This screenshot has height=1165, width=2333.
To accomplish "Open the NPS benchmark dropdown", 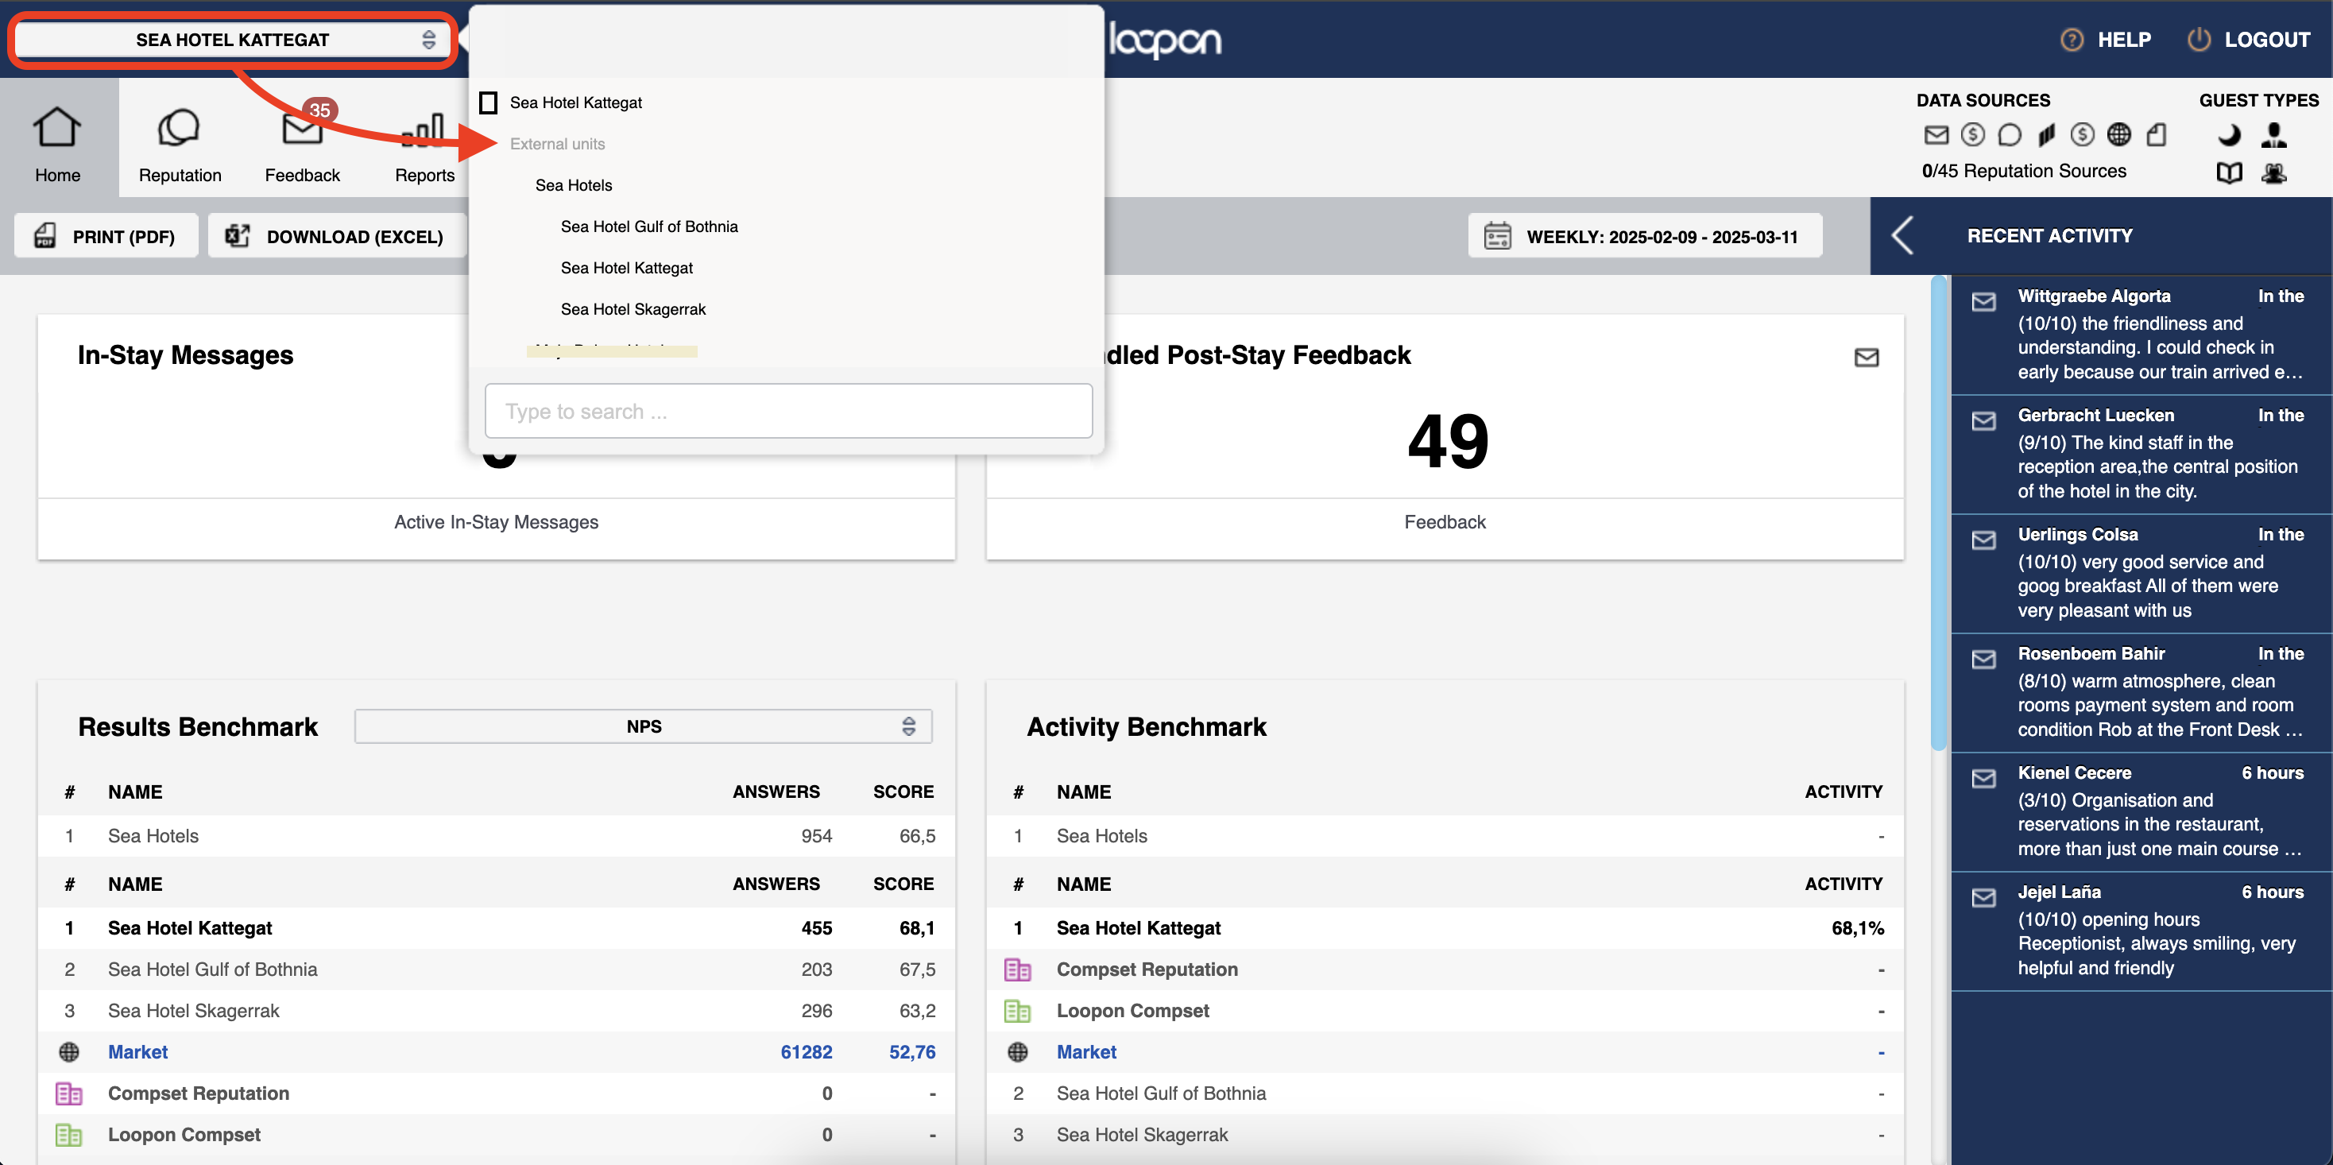I will click(x=643, y=726).
